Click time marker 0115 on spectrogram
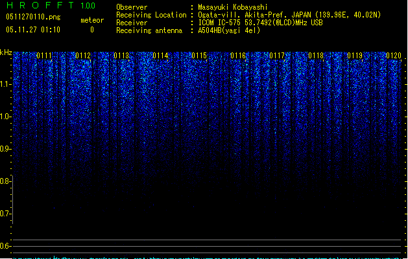This screenshot has width=408, height=259. point(199,56)
